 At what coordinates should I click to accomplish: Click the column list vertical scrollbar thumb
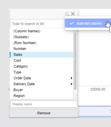(75, 61)
